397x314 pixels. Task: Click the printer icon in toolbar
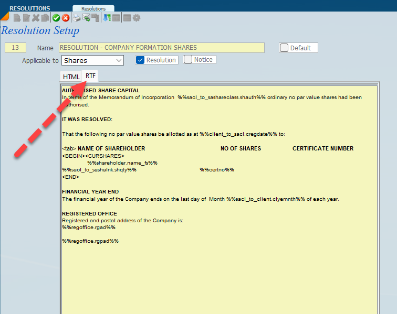point(77,18)
